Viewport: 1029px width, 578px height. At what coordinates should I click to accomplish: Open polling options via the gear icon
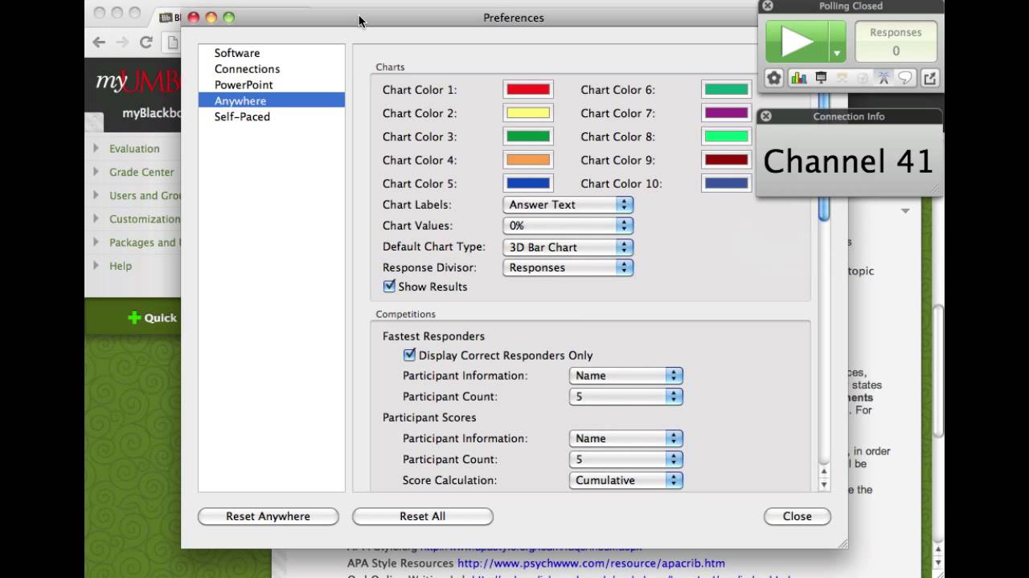click(x=774, y=78)
